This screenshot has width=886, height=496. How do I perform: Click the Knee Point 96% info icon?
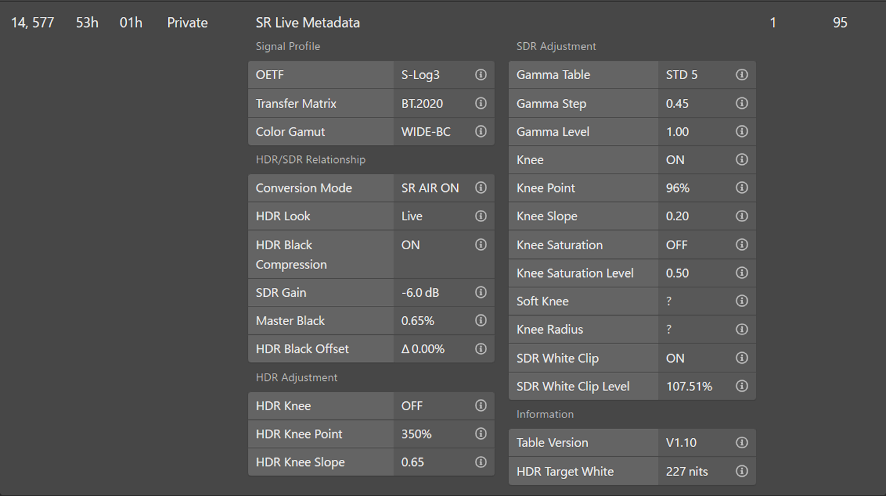(x=742, y=188)
